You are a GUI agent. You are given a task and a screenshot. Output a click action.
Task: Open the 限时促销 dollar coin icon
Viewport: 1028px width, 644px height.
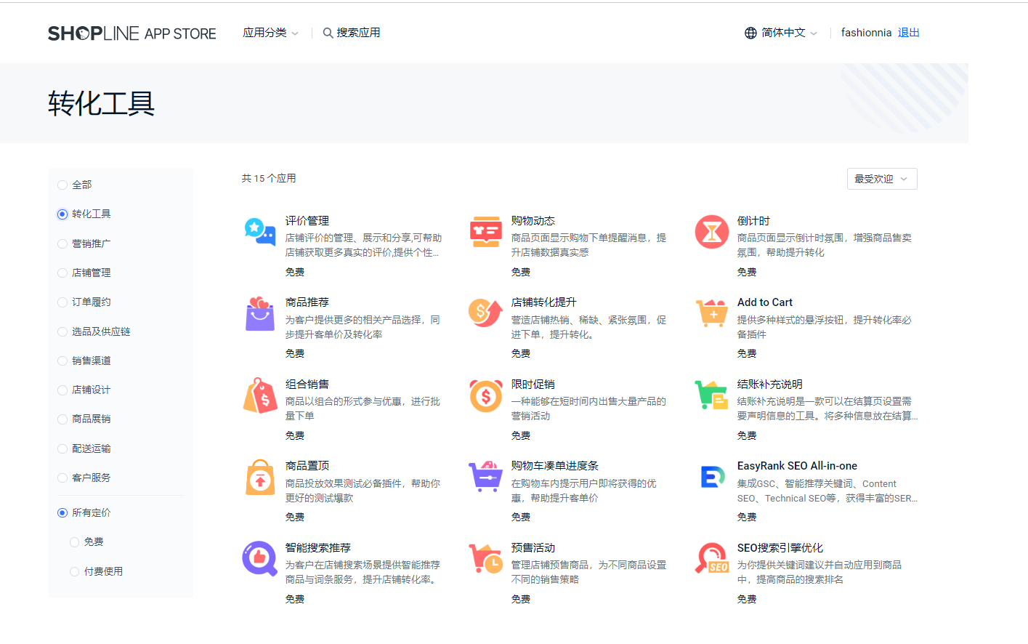tap(485, 396)
